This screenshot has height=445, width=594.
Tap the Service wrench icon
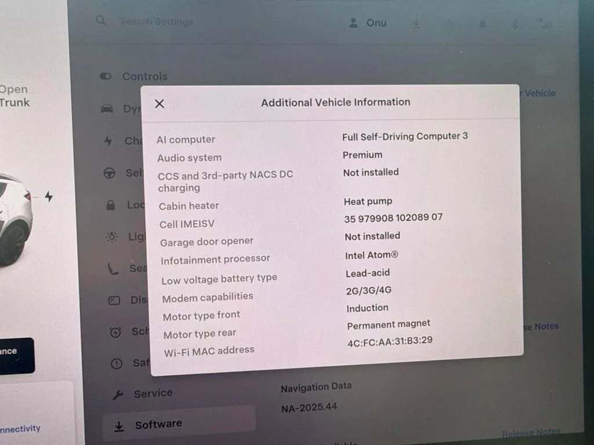click(118, 395)
